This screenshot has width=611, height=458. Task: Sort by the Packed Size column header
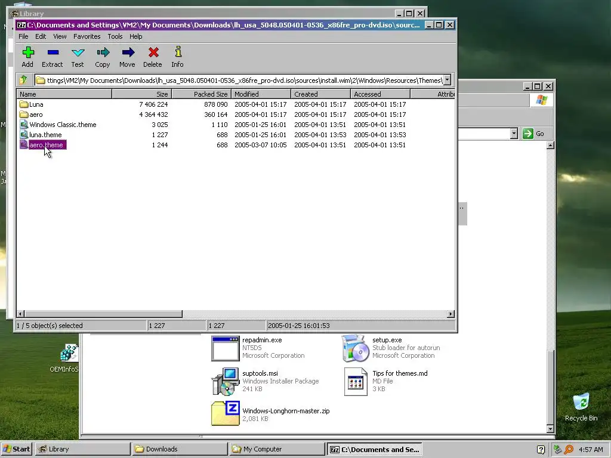point(202,94)
